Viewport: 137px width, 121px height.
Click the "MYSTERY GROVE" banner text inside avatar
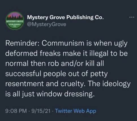[x=15, y=21]
